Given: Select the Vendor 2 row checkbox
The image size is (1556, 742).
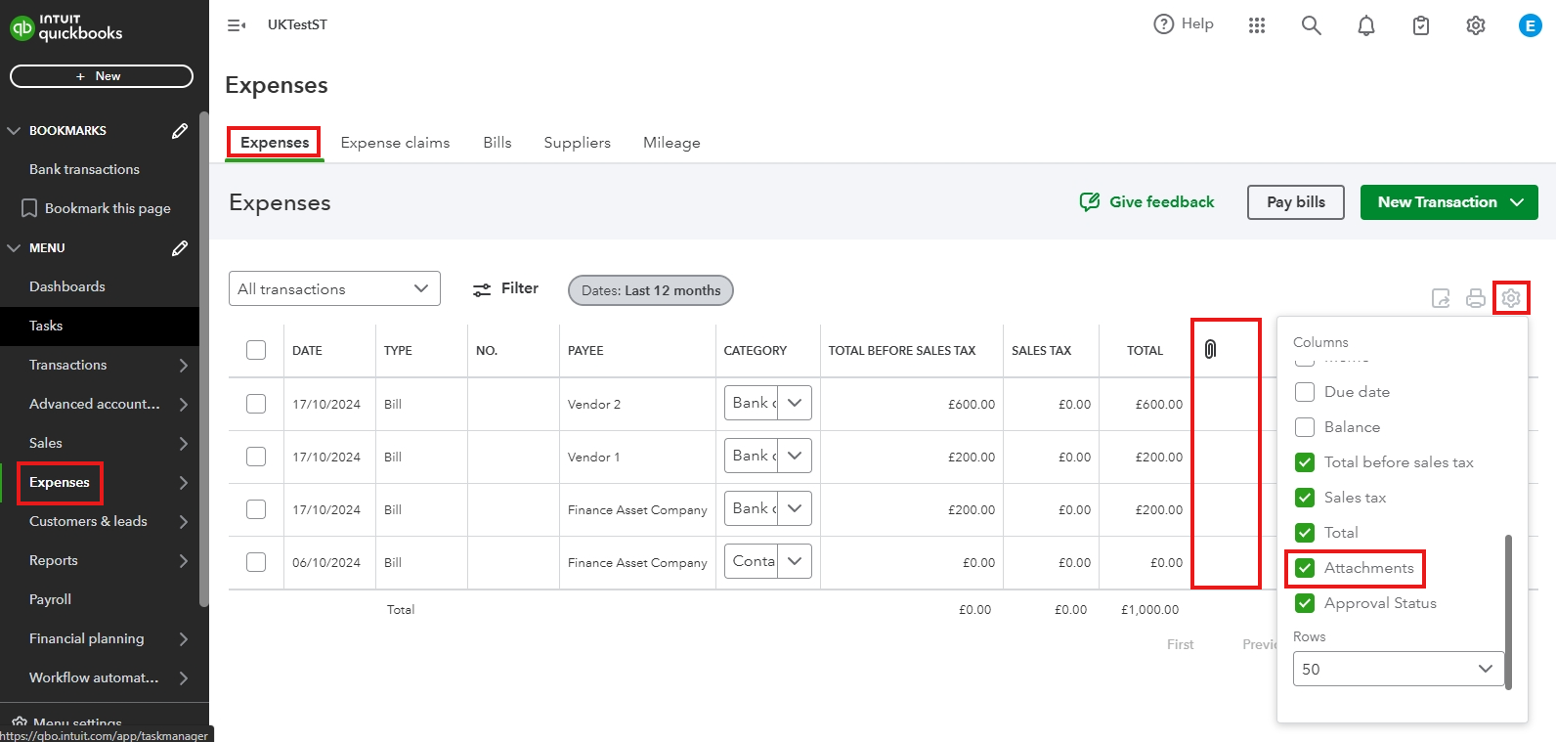Looking at the screenshot, I should click(256, 404).
